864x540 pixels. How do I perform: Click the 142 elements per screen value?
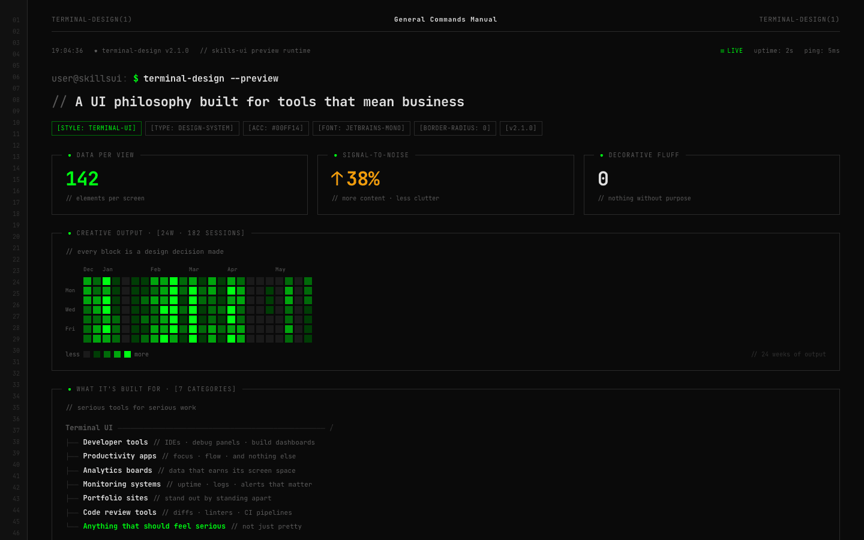82,179
